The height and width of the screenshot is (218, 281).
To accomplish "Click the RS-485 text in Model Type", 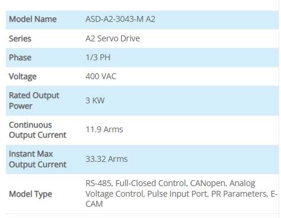I will click(x=99, y=184).
